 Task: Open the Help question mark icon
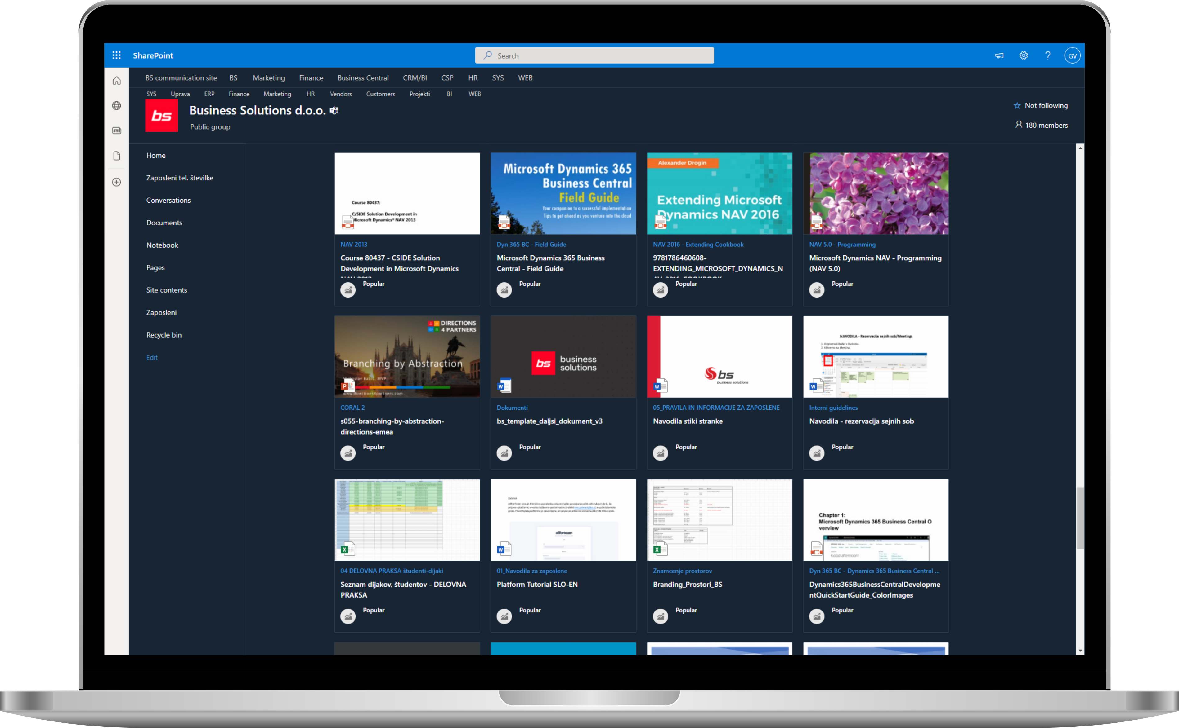point(1047,55)
